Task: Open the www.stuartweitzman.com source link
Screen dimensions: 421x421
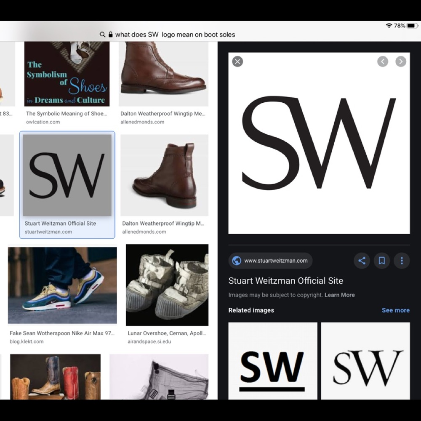Action: (x=270, y=261)
